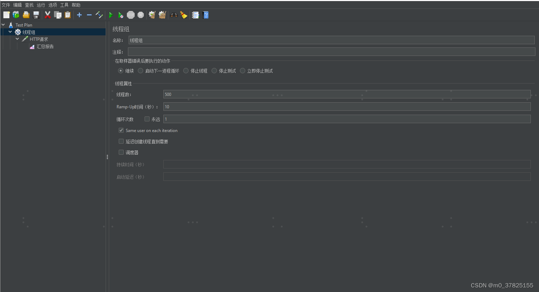Collapse the HTTP请求 tree node
The width and height of the screenshot is (539, 292).
pos(17,39)
